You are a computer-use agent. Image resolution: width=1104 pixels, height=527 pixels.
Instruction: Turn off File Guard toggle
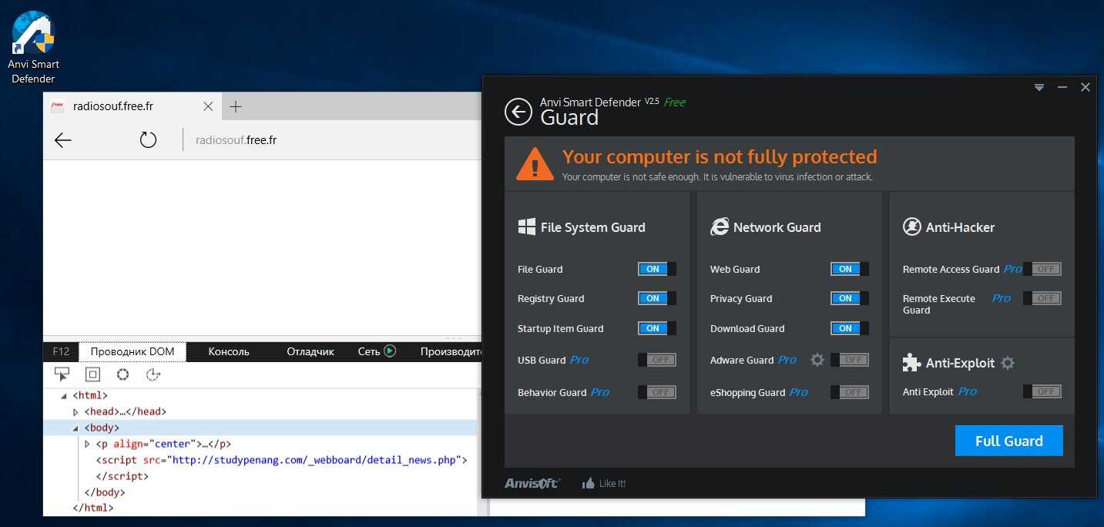[x=657, y=269]
